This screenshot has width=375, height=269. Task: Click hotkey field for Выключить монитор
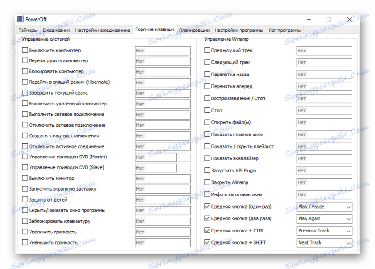point(163,179)
